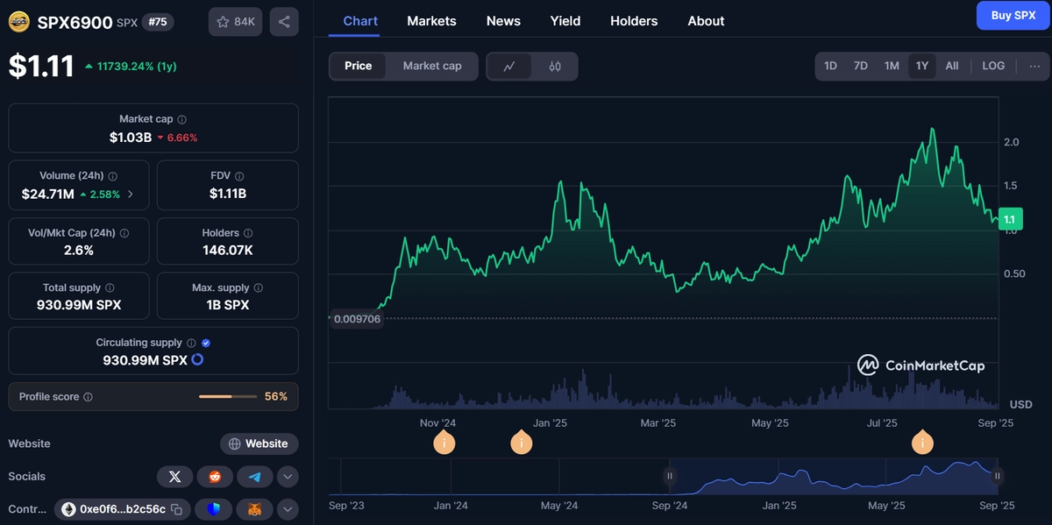Open the X (Twitter) social link
1052x525 pixels.
pyautogui.click(x=174, y=477)
